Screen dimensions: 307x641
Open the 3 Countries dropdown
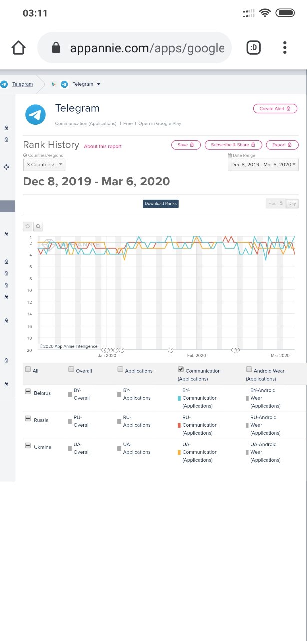coord(44,164)
